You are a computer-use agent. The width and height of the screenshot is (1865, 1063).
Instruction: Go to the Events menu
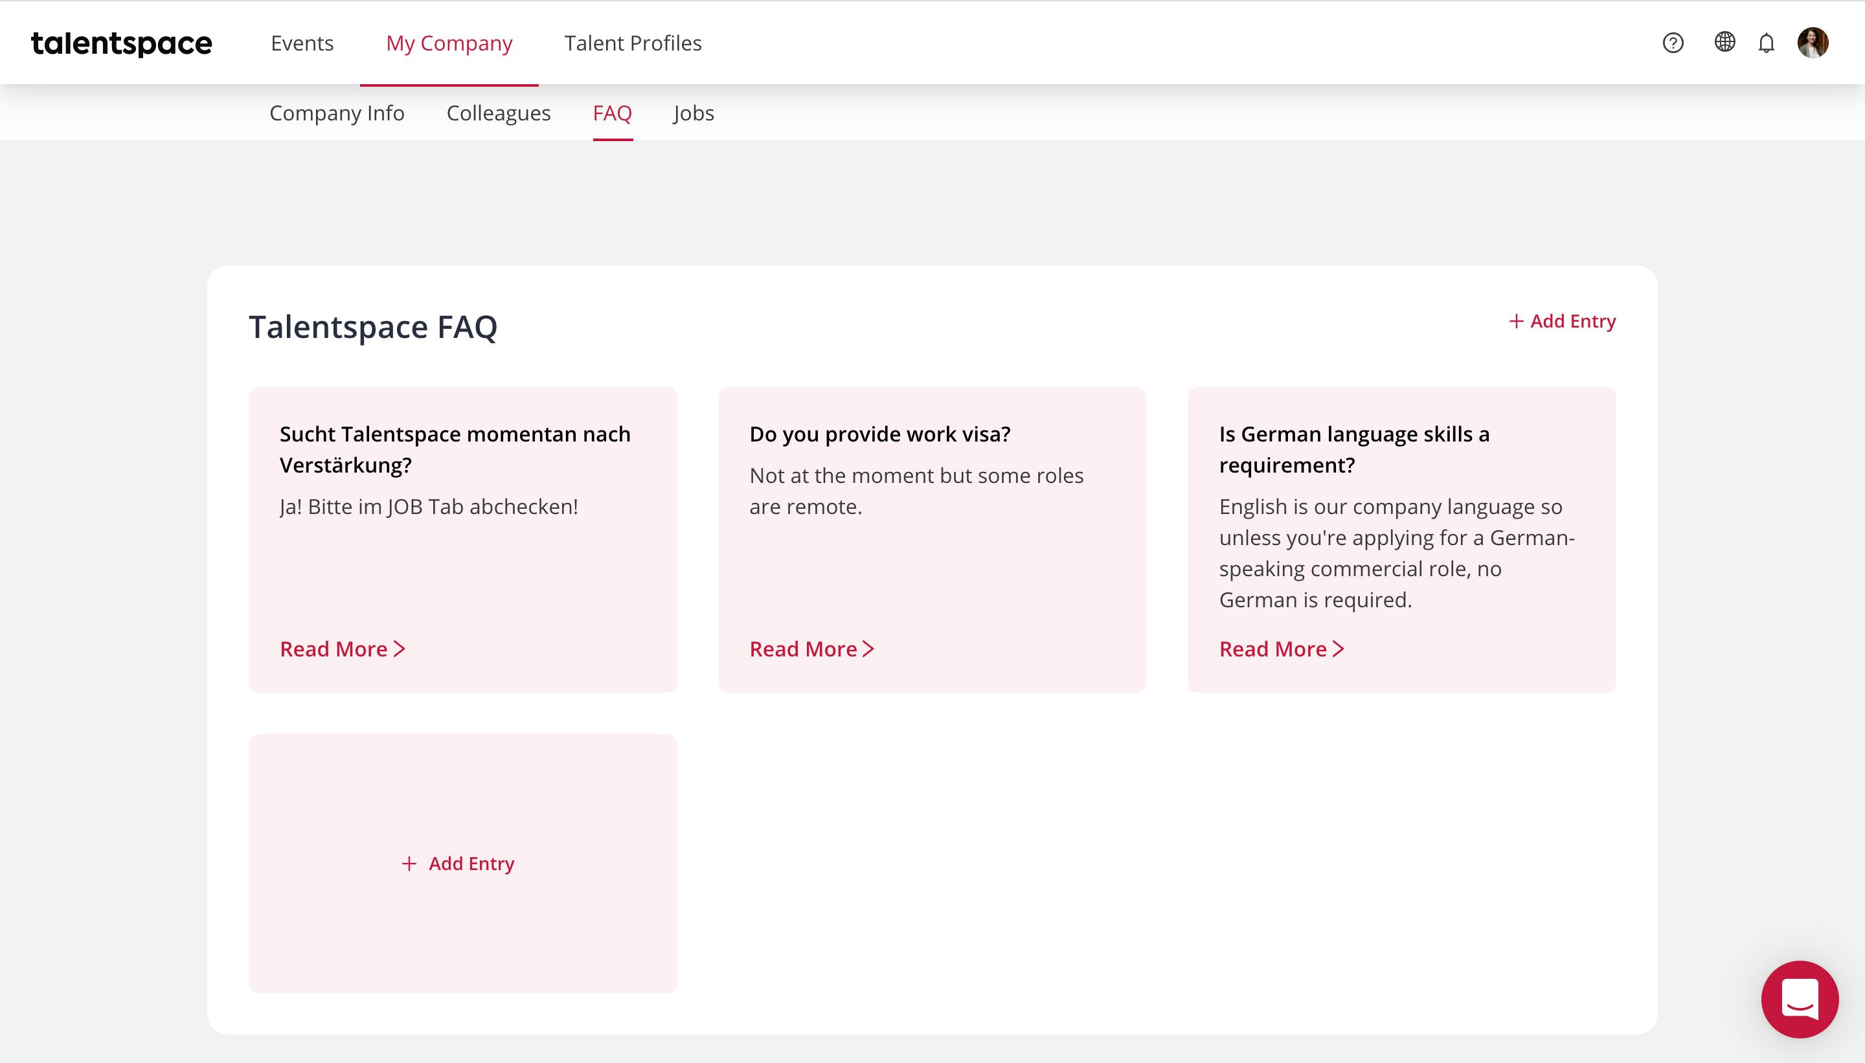pos(302,43)
